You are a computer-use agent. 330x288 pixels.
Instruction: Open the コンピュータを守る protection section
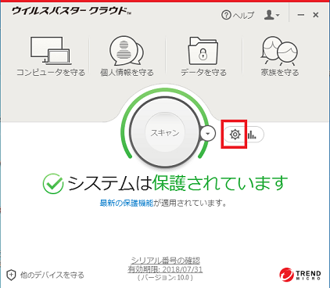51,56
